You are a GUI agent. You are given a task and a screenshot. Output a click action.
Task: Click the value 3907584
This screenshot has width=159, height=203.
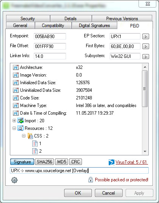tap(84, 90)
